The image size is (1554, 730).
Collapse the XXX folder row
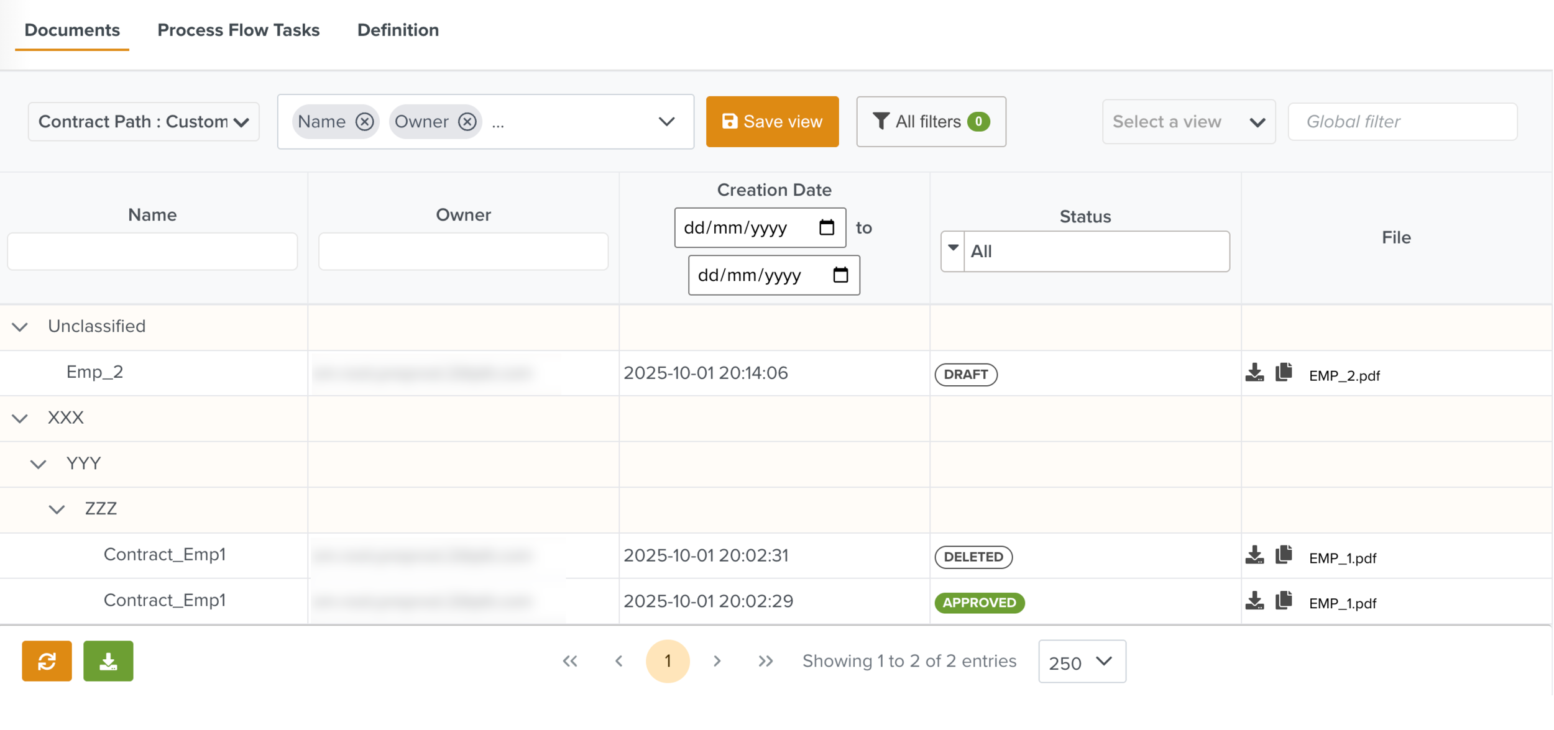coord(20,418)
